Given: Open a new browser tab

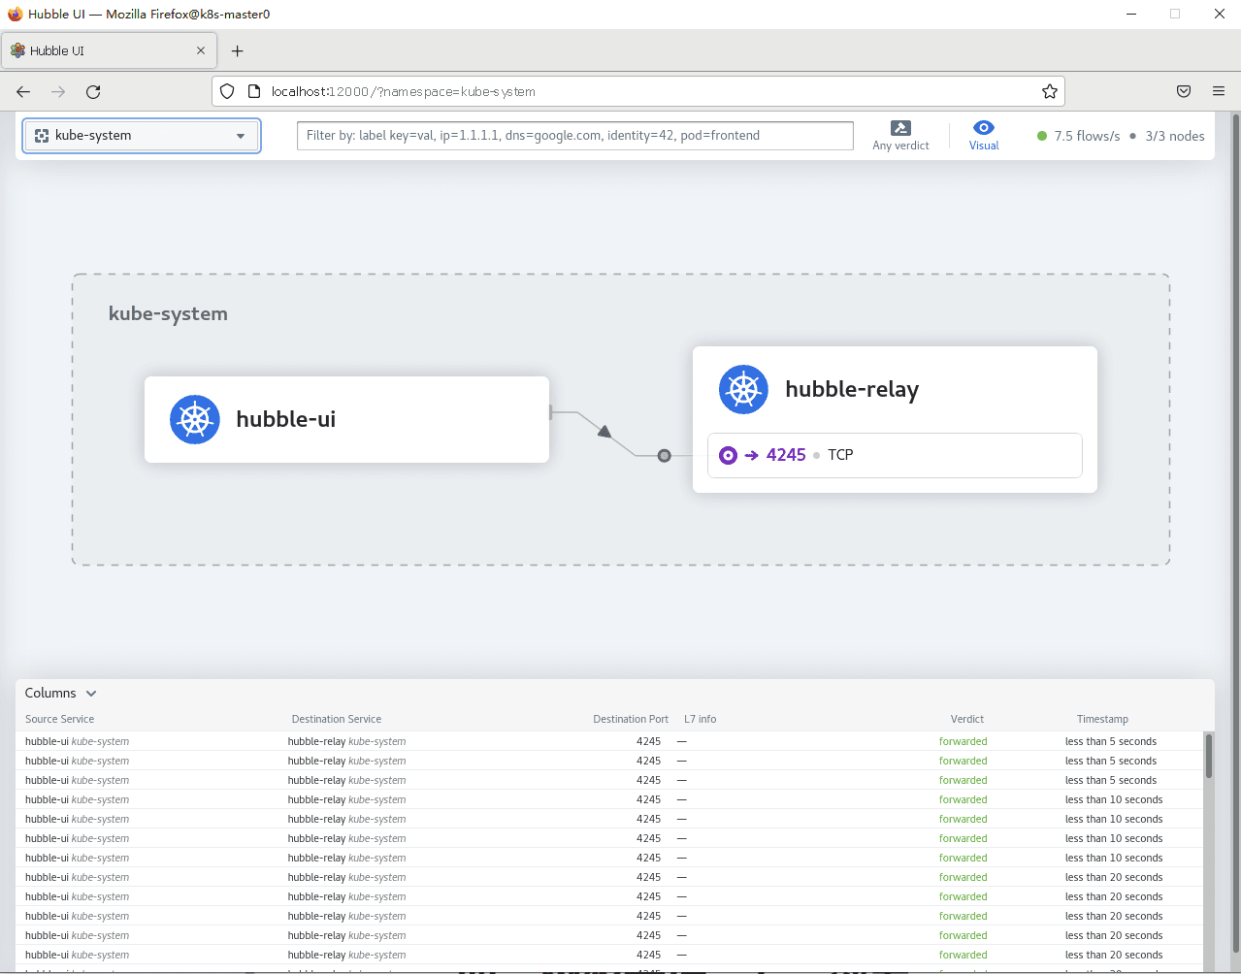Looking at the screenshot, I should click(238, 50).
